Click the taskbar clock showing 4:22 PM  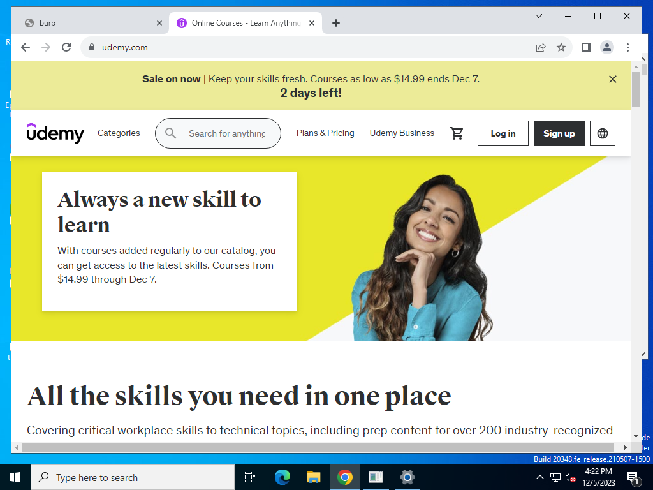click(x=598, y=477)
